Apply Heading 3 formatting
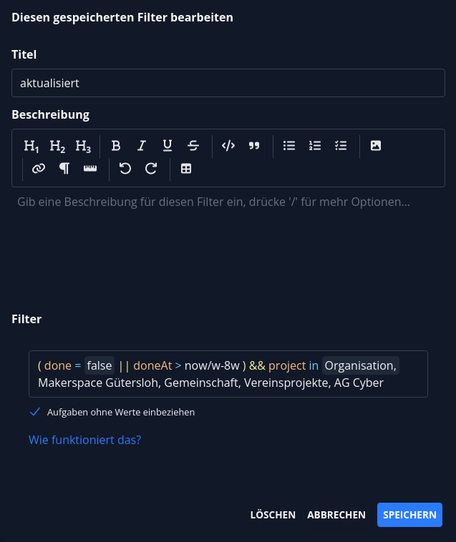The width and height of the screenshot is (456, 542). (x=83, y=146)
